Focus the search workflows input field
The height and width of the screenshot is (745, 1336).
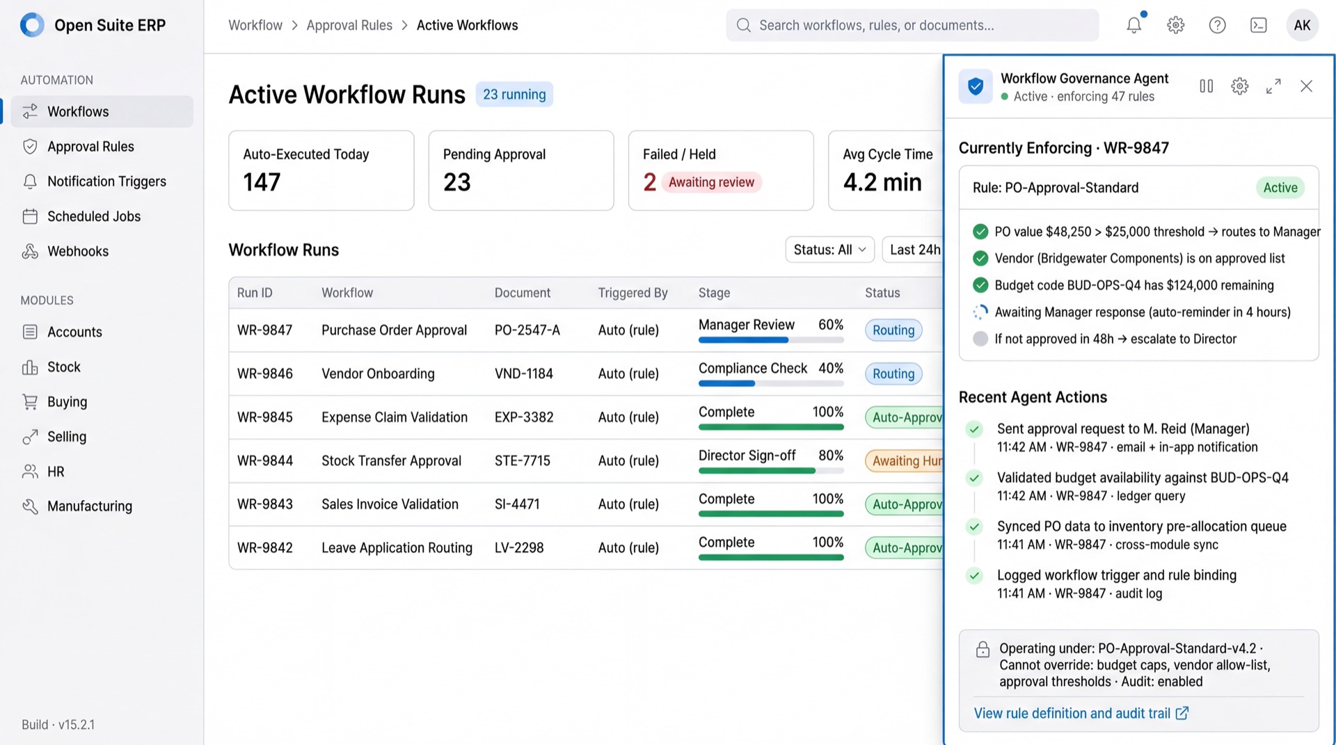click(912, 25)
